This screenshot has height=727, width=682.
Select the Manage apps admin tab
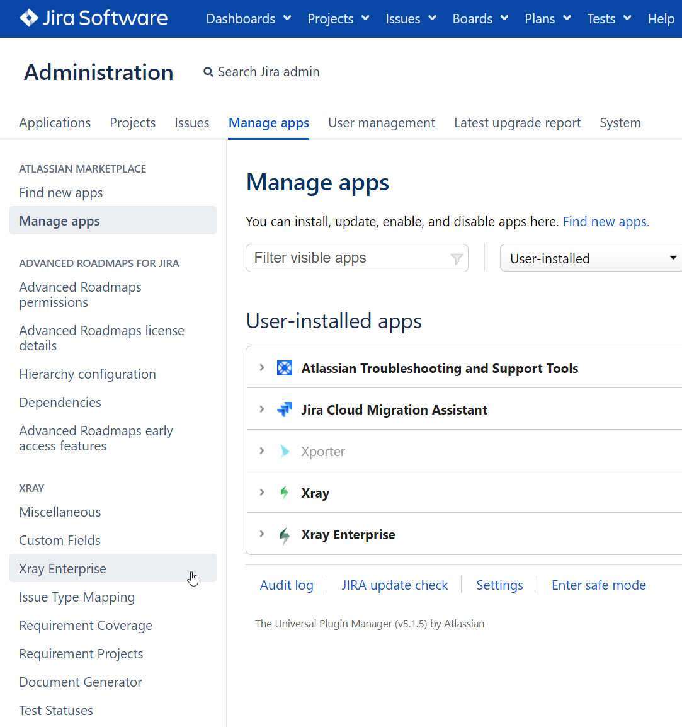[x=269, y=123]
